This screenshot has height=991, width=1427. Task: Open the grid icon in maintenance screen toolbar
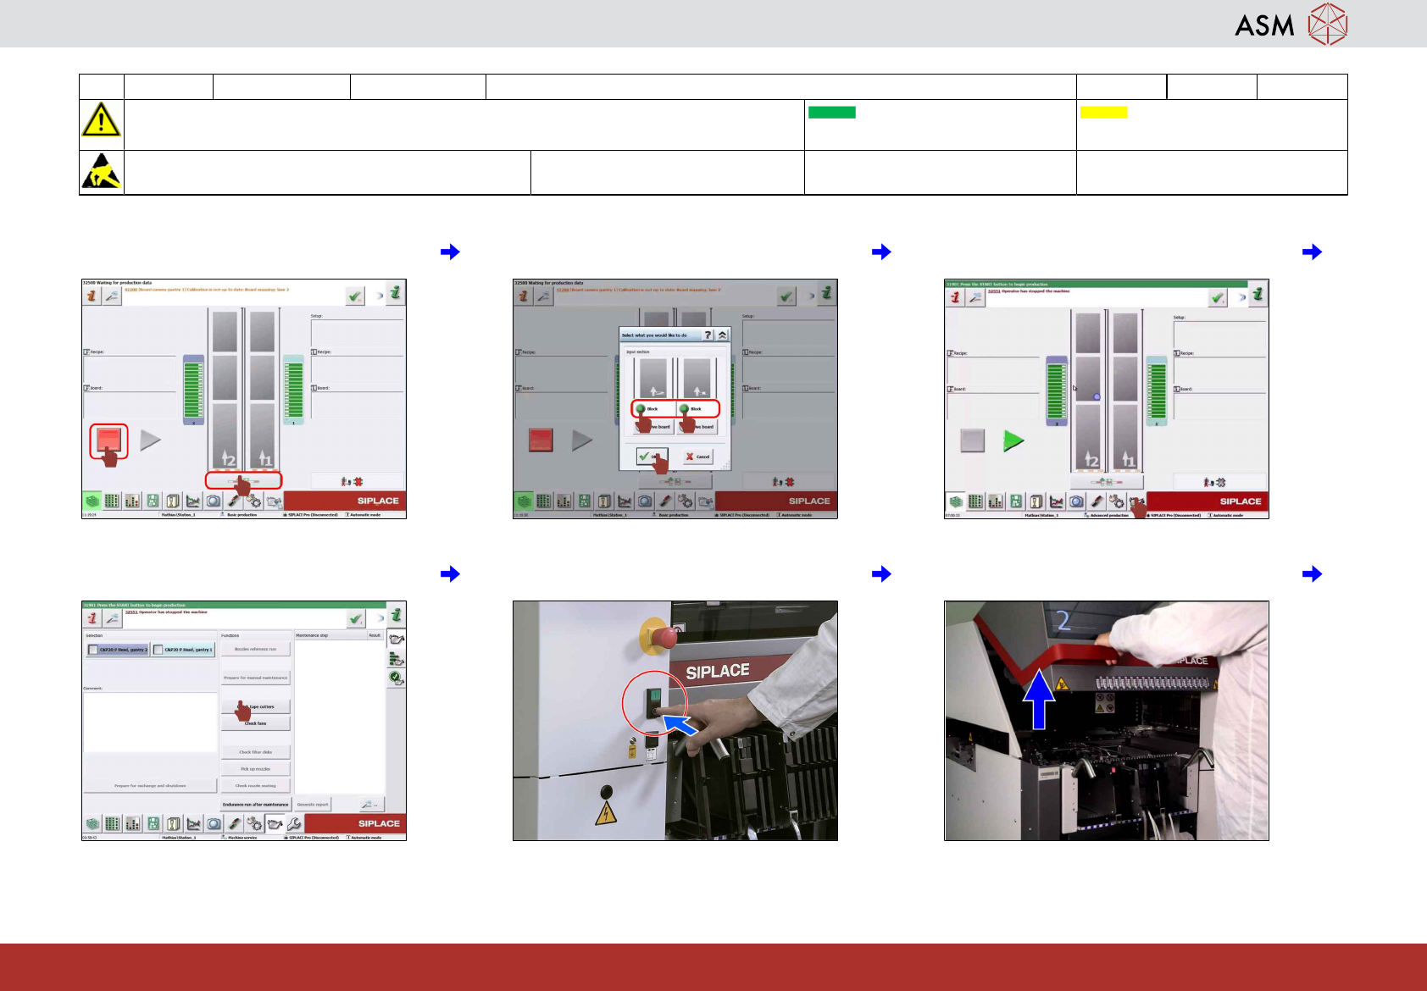[x=113, y=823]
